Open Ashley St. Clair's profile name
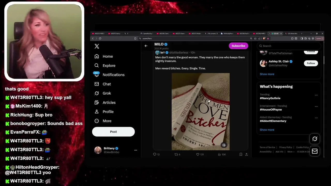The width and height of the screenshot is (331, 186). 279,61
